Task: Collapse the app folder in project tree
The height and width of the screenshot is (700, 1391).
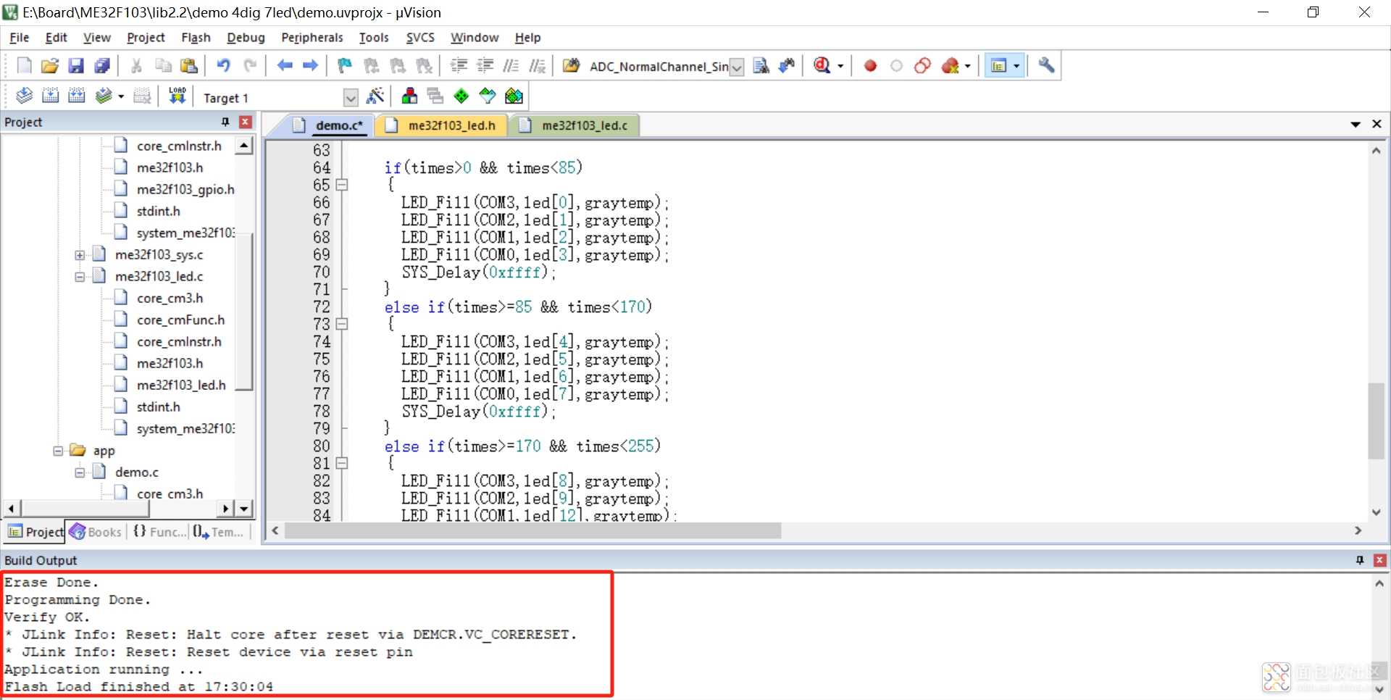Action: (58, 451)
